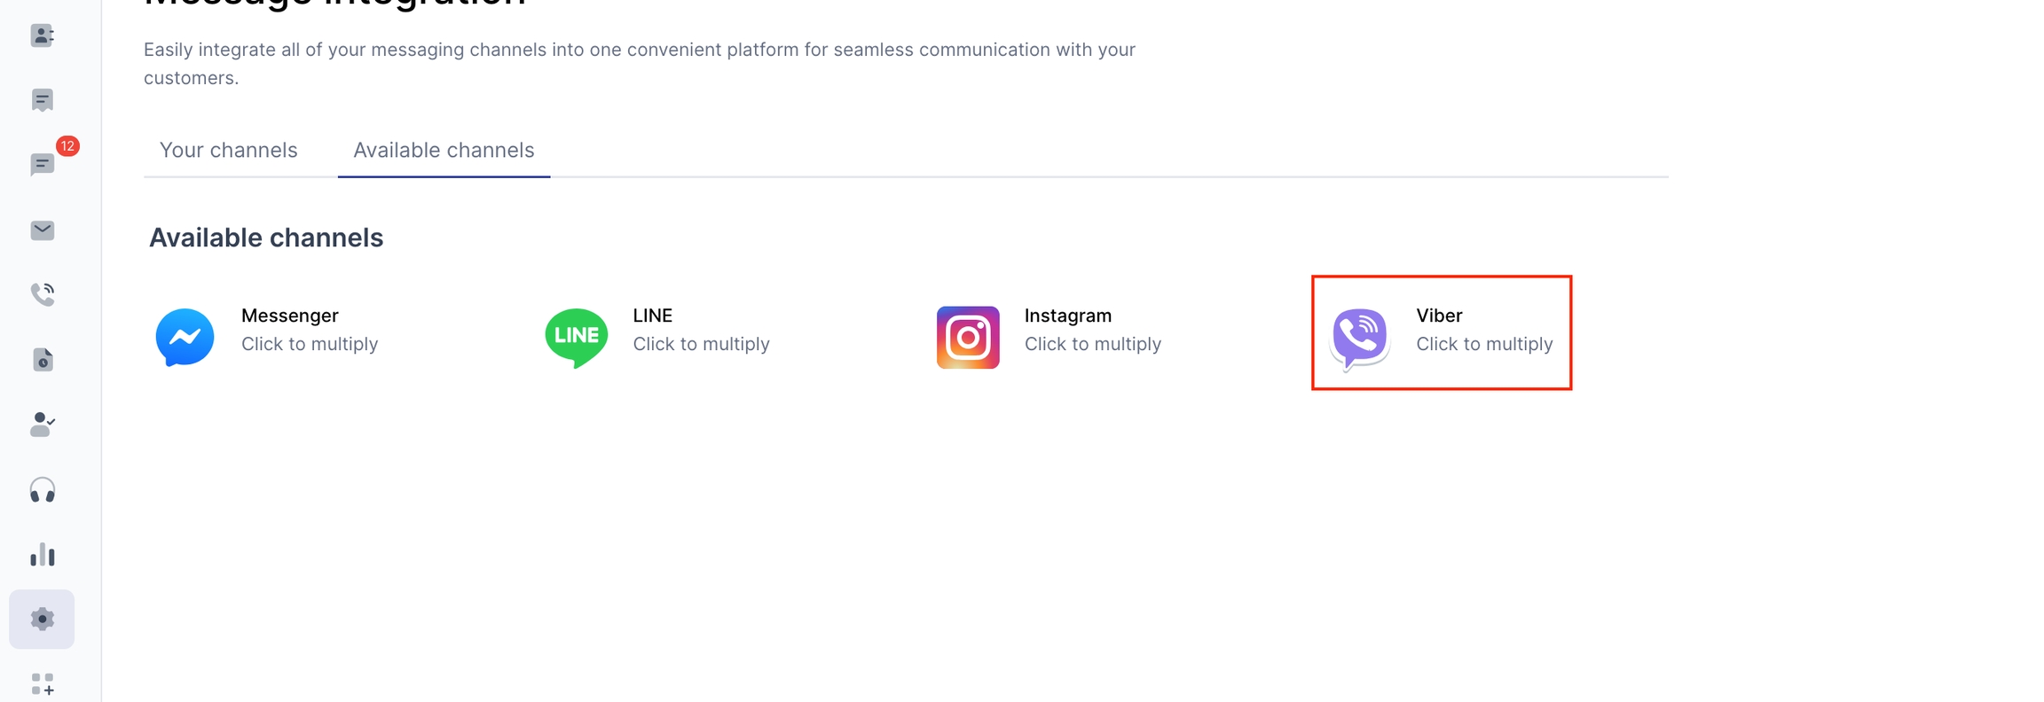The image size is (2044, 702).
Task: Switch to the Your channels tab
Action: coord(228,150)
